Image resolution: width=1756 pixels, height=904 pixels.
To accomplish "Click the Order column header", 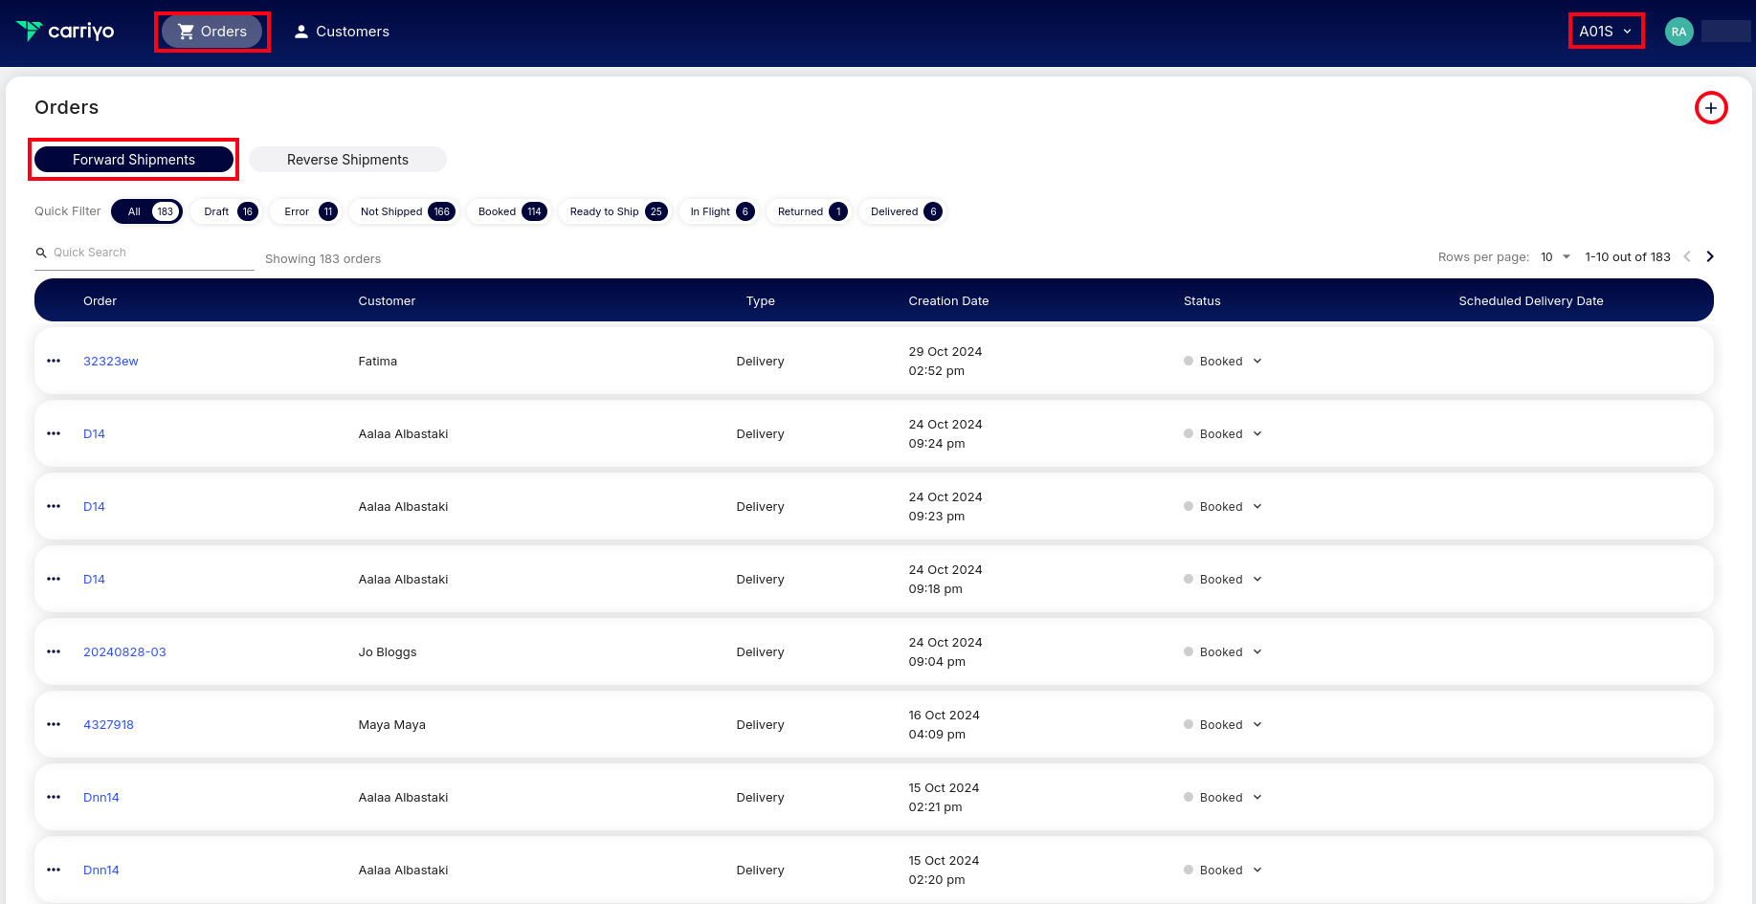I will click(x=100, y=300).
